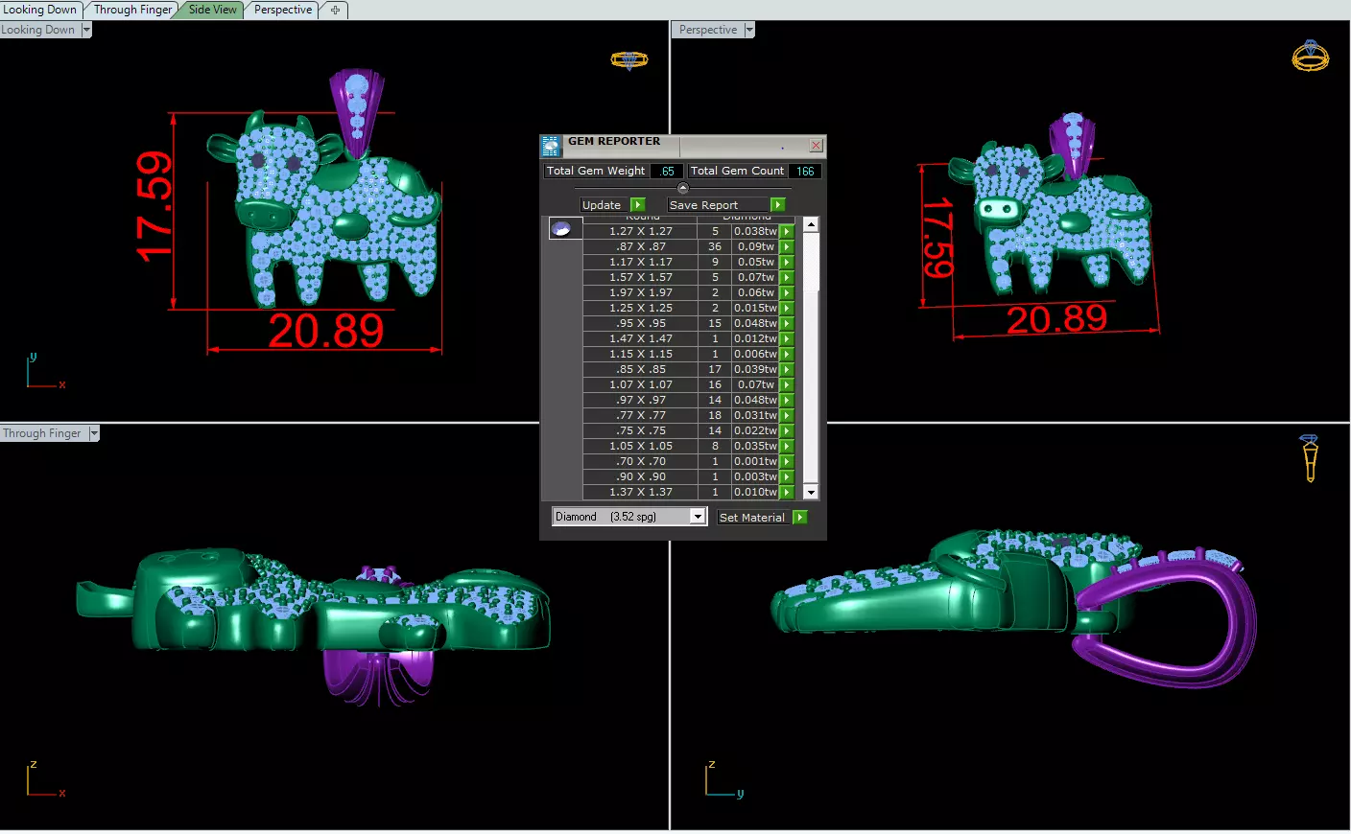Click the Looking Down viewport label
Screen dimensions: 1351x834
pyautogui.click(x=38, y=30)
